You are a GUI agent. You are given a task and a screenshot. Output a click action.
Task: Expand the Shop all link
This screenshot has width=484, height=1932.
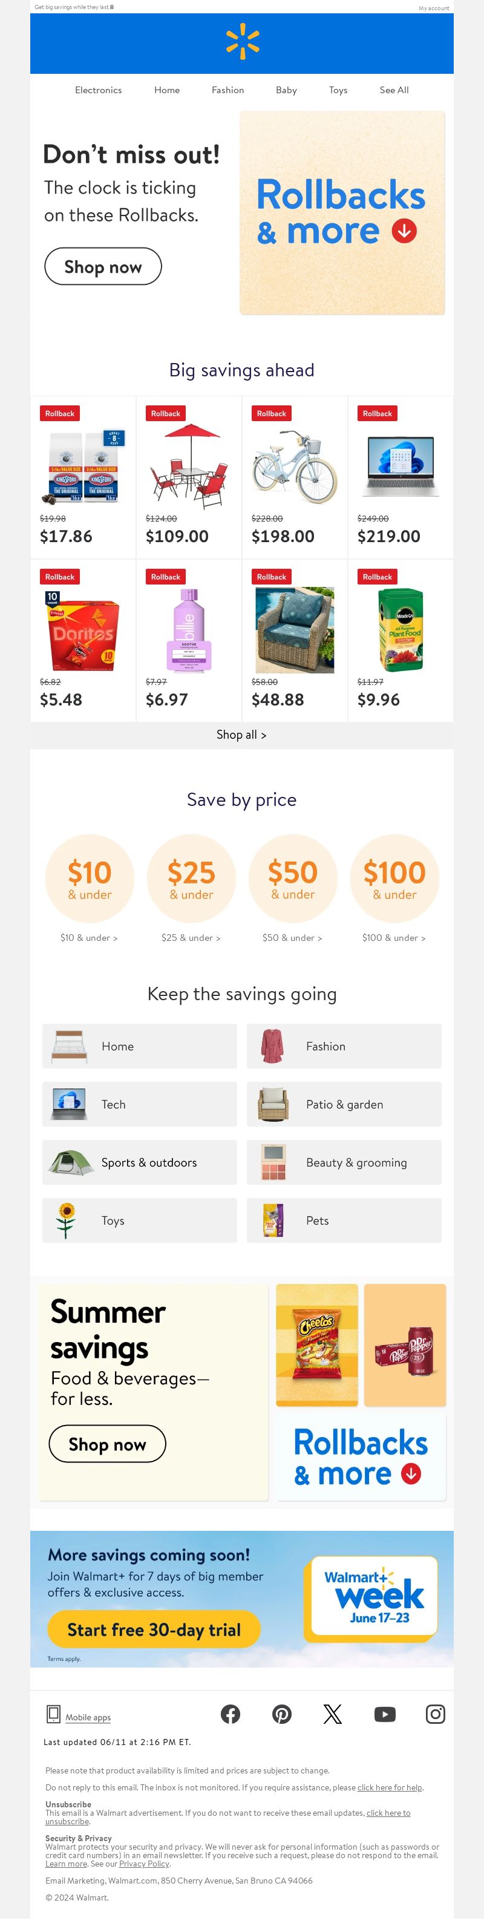point(241,735)
